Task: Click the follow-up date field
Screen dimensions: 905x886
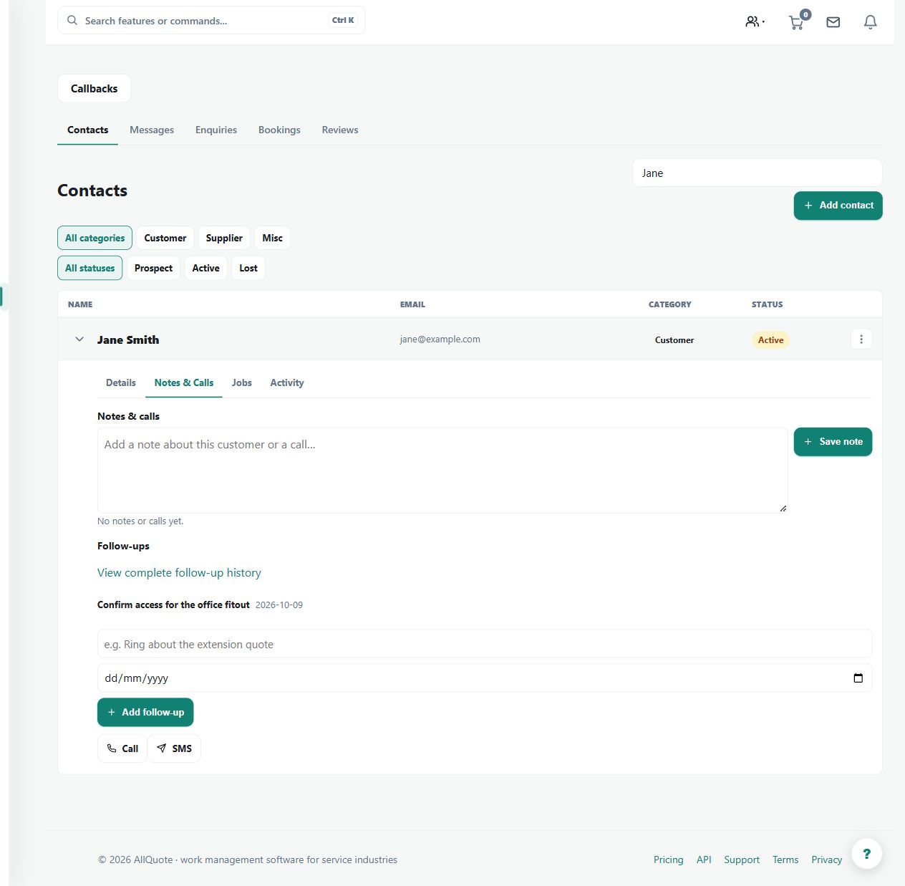Action: click(485, 678)
